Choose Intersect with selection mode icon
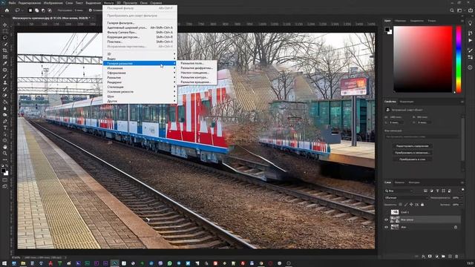The image size is (475, 267). click(50, 10)
